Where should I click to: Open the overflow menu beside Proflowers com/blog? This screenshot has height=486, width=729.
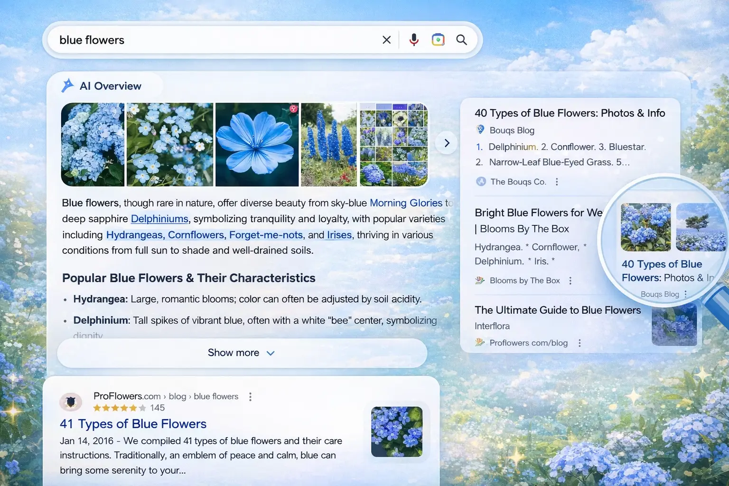tap(579, 343)
